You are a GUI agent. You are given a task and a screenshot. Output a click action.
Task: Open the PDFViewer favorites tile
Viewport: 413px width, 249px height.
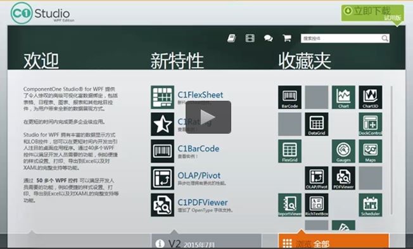[343, 178]
